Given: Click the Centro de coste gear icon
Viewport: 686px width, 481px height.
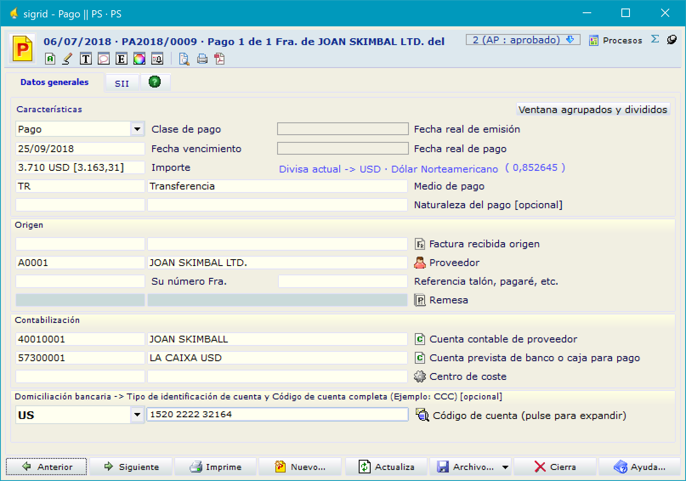Looking at the screenshot, I should [x=420, y=376].
